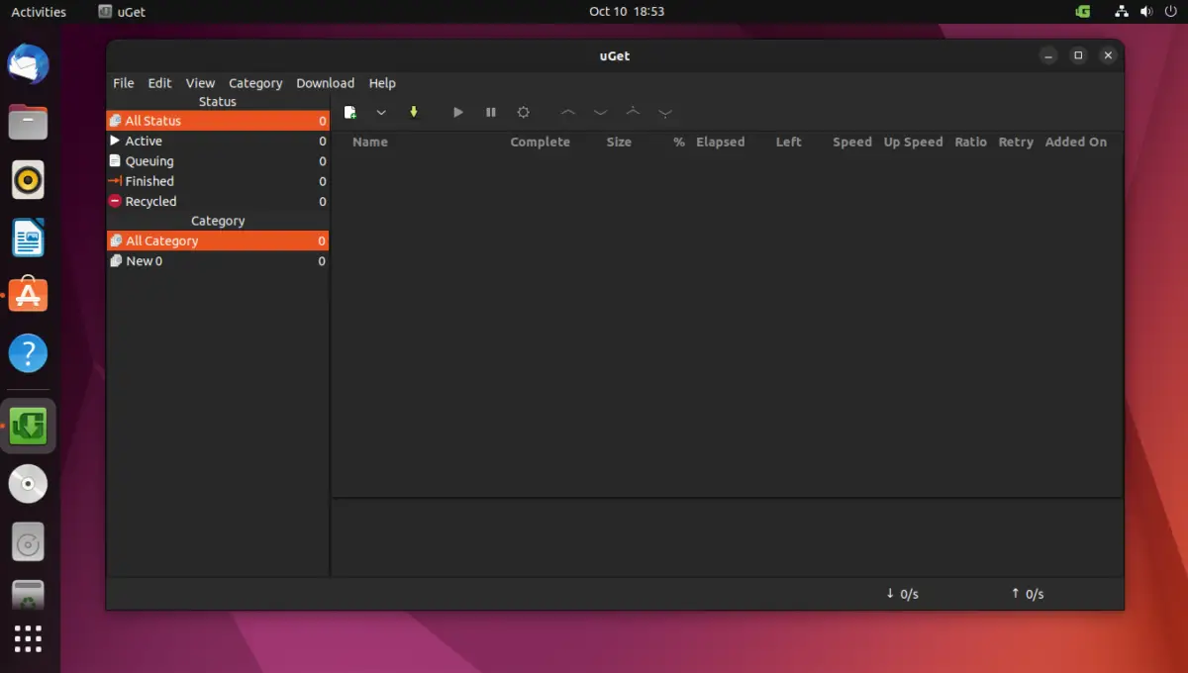Select the New 0 category row

[218, 261]
